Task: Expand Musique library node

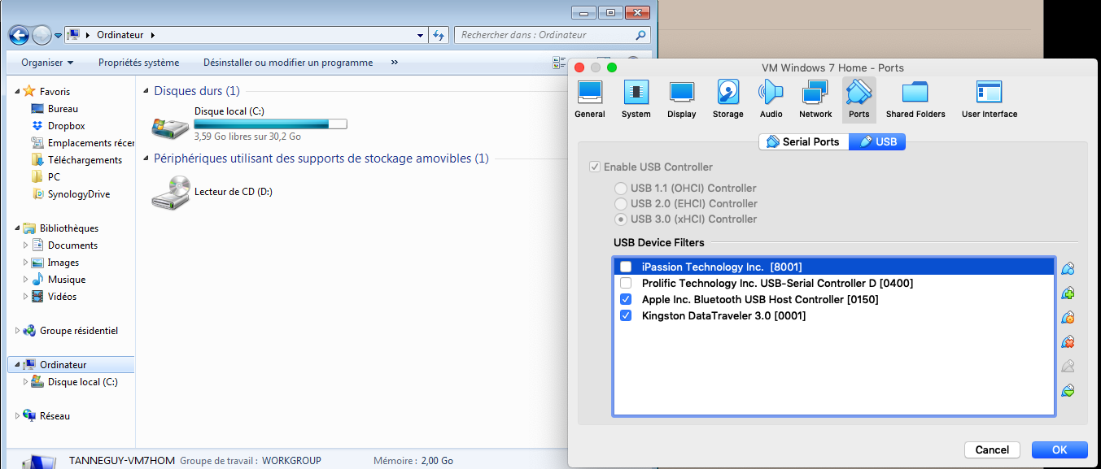Action: click(x=25, y=280)
